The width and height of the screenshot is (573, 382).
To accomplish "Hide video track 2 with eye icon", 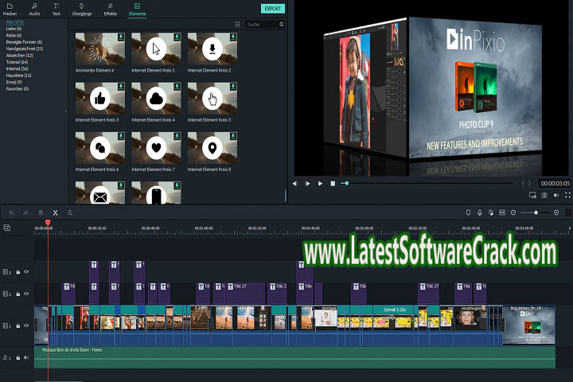I will tap(26, 294).
